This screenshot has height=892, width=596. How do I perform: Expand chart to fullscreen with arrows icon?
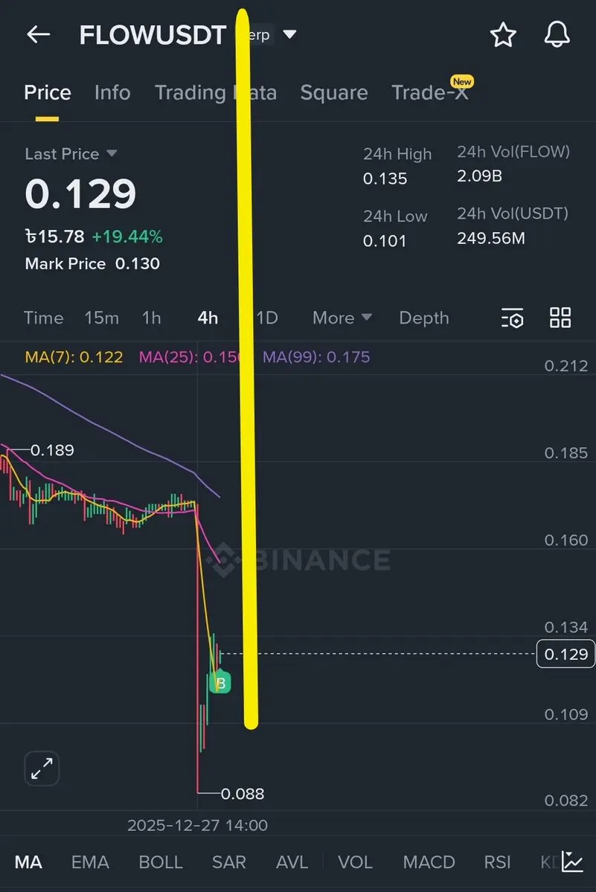click(x=42, y=768)
